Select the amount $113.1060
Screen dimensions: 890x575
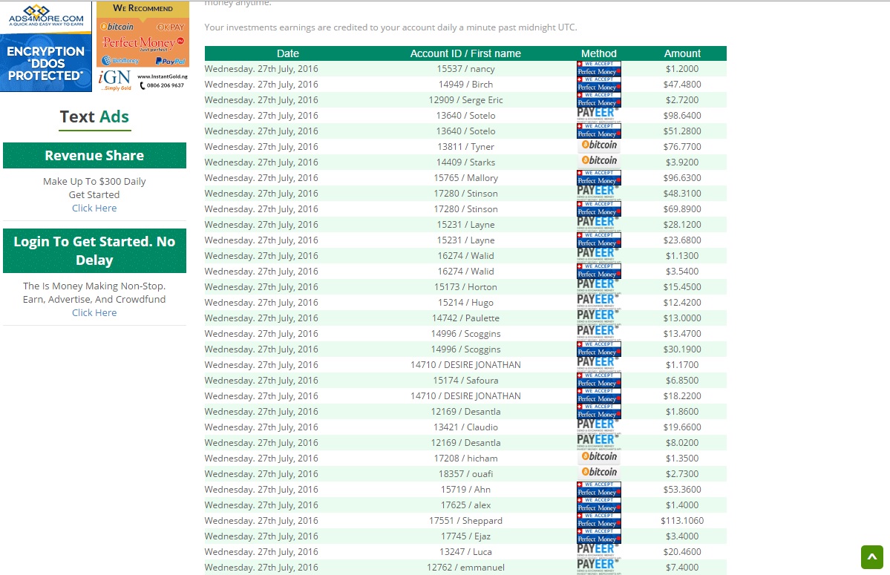[x=682, y=521]
